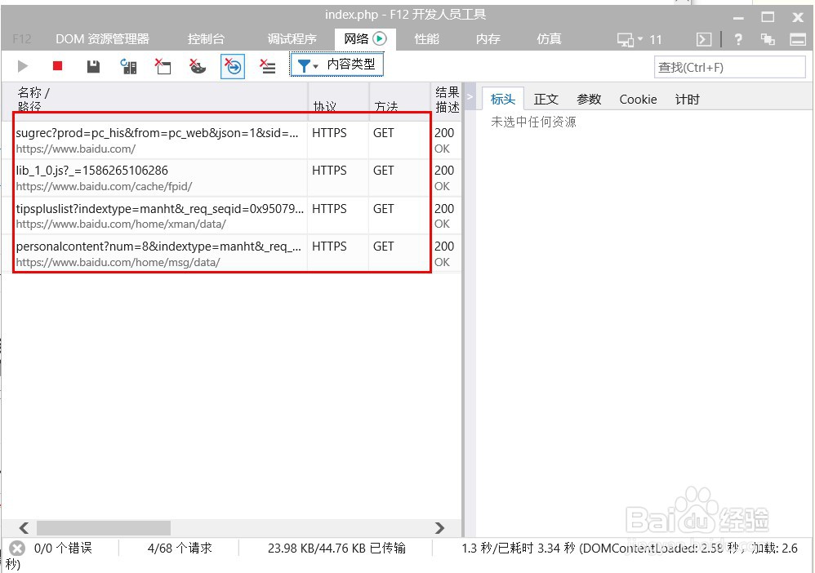Image resolution: width=815 pixels, height=573 pixels.
Task: Select the personalcontent?num=8 request row
Action: pyautogui.click(x=231, y=254)
